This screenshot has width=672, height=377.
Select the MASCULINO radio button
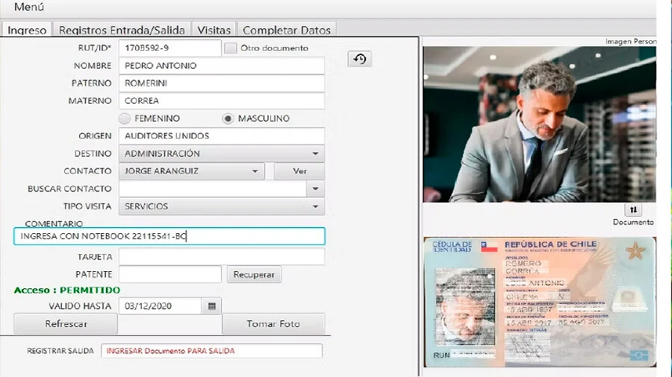point(228,118)
